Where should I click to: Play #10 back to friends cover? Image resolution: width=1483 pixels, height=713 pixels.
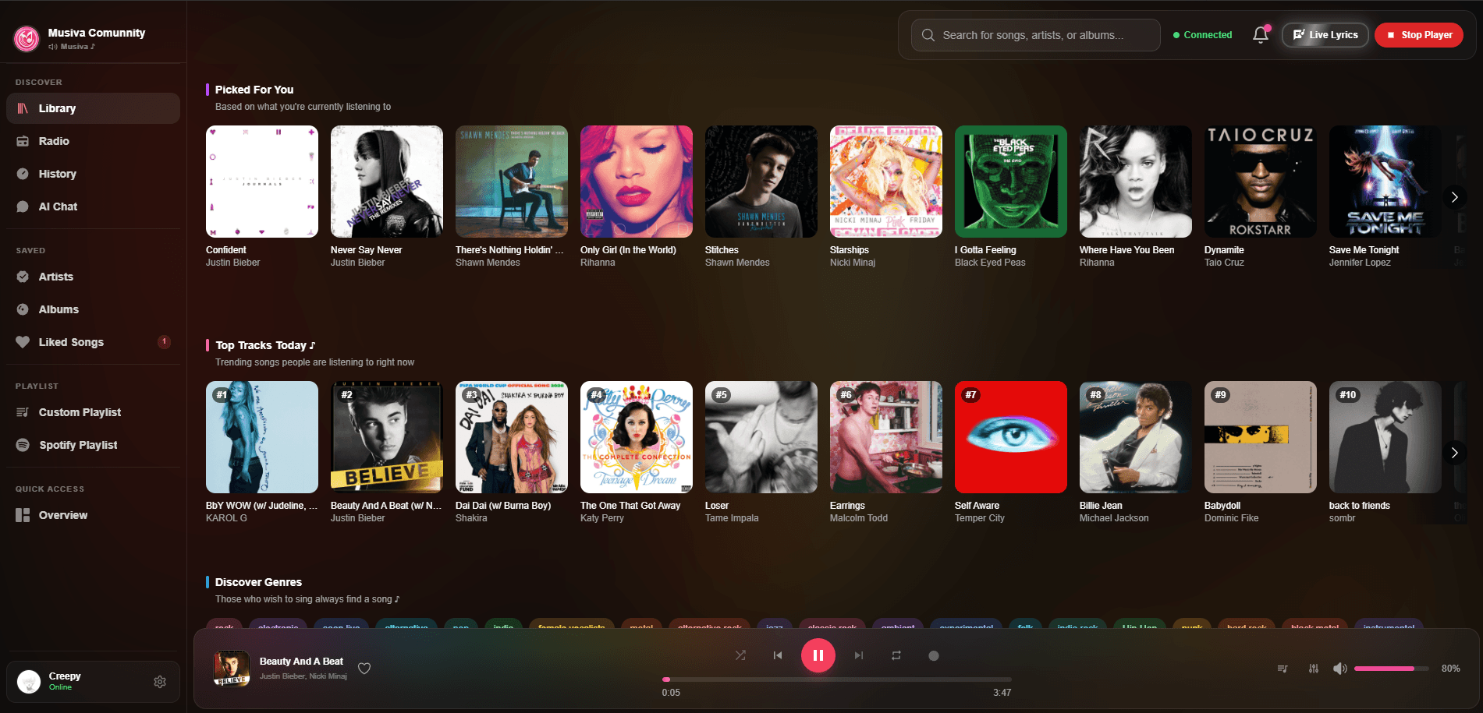tap(1385, 437)
